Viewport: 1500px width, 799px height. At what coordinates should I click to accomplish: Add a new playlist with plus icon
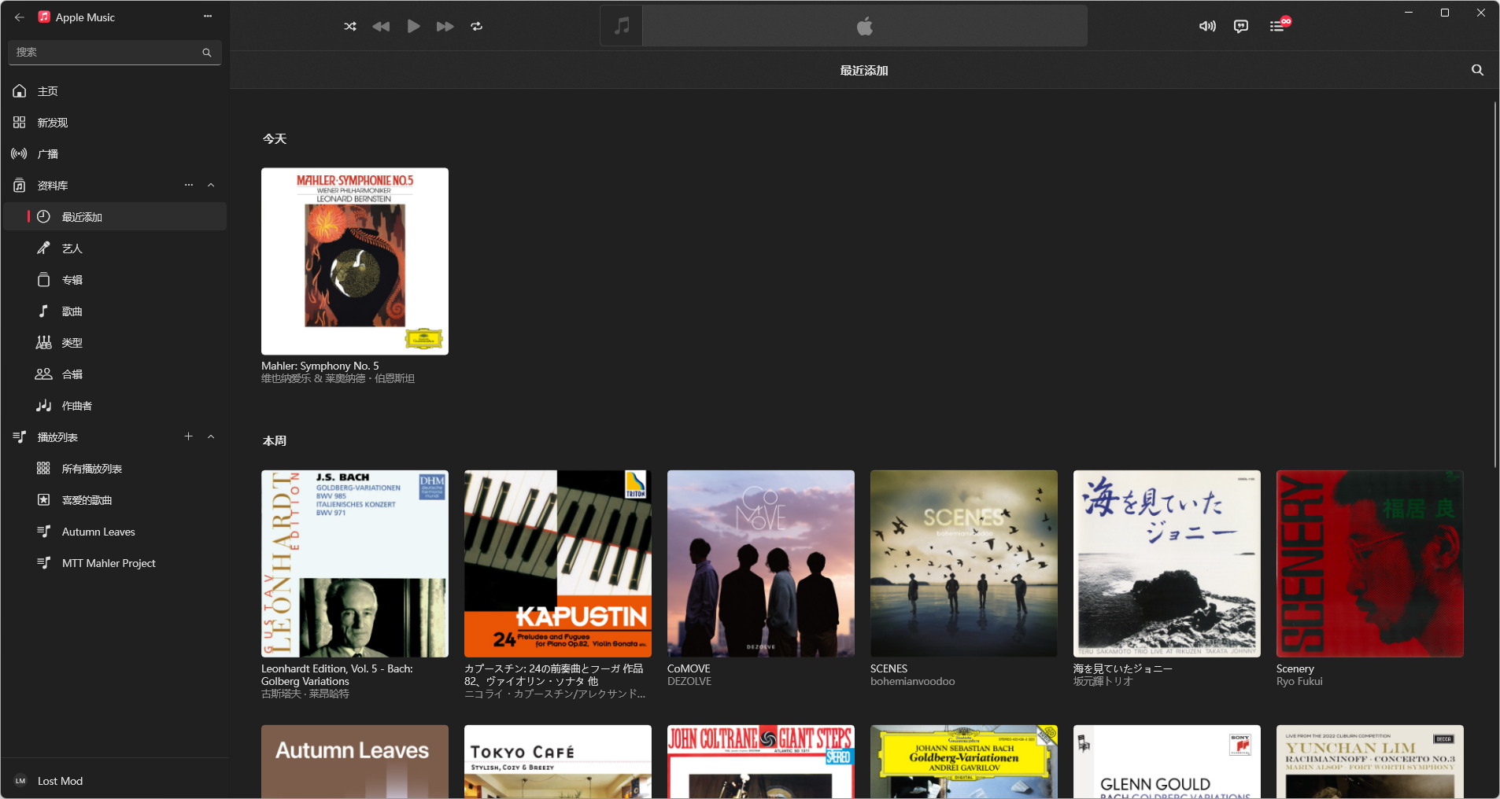pos(189,436)
